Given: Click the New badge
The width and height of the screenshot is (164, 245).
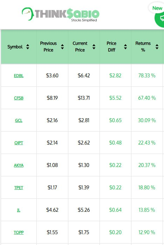Looking at the screenshot, I should tap(157, 8).
